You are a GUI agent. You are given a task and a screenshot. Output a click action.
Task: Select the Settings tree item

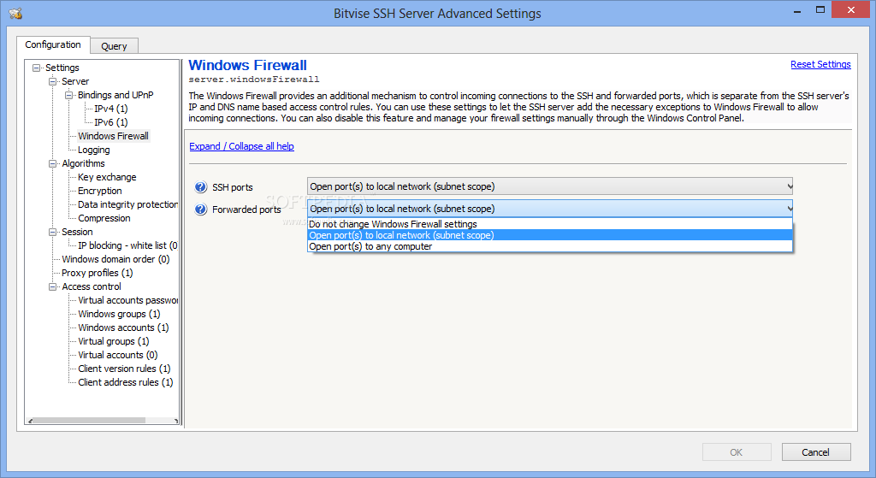click(62, 68)
